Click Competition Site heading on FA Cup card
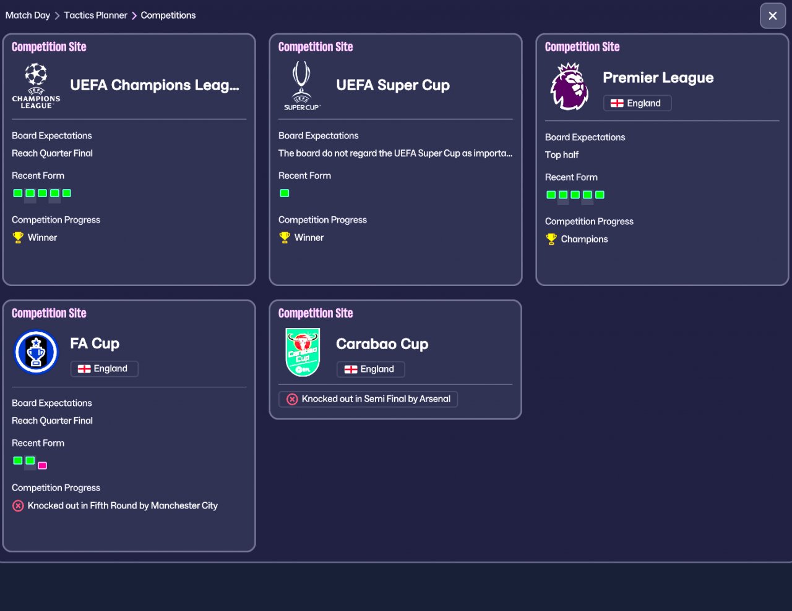 [49, 313]
